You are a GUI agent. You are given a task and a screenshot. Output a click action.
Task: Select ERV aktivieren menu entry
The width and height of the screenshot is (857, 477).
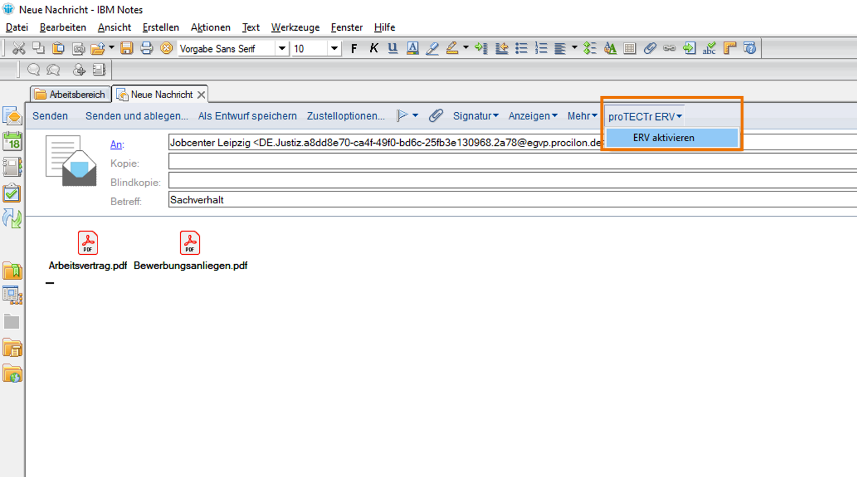(672, 138)
